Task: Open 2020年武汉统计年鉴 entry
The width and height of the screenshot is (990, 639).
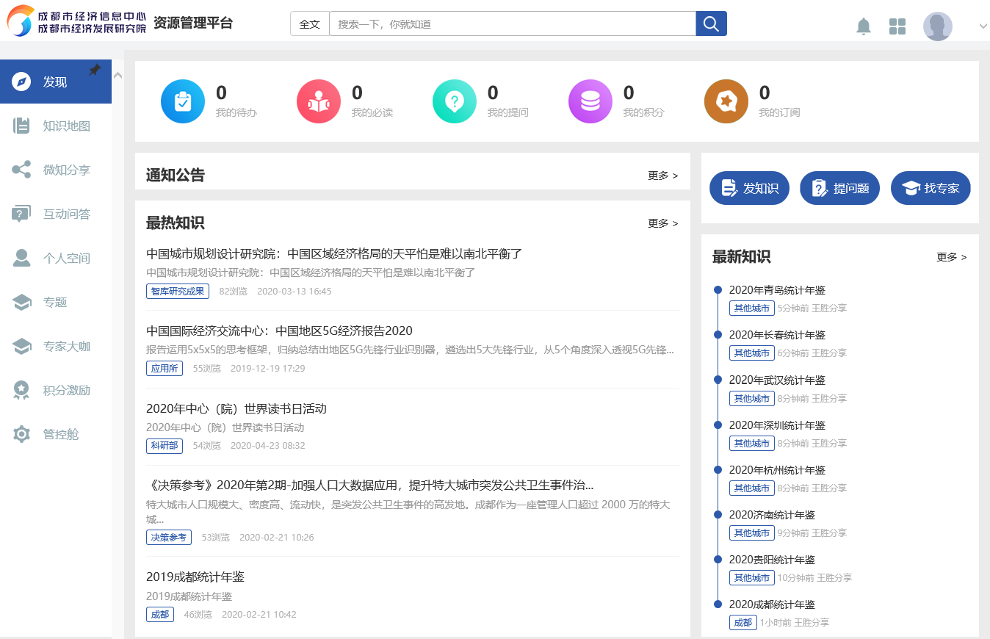Action: [777, 380]
